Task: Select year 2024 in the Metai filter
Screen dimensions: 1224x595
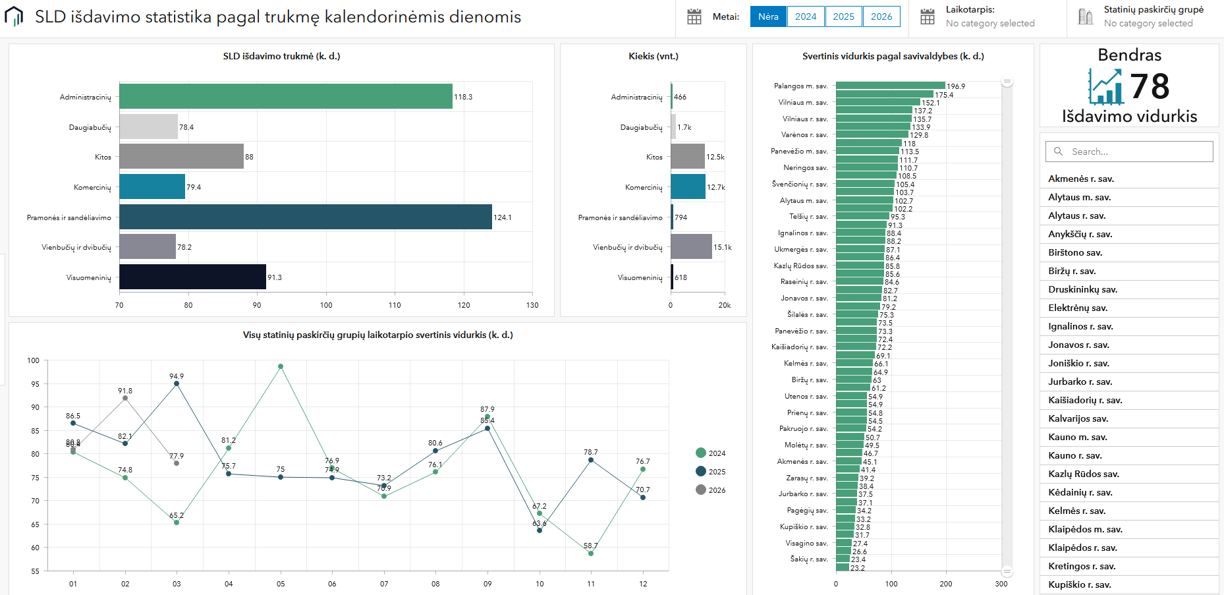Action: pyautogui.click(x=805, y=16)
